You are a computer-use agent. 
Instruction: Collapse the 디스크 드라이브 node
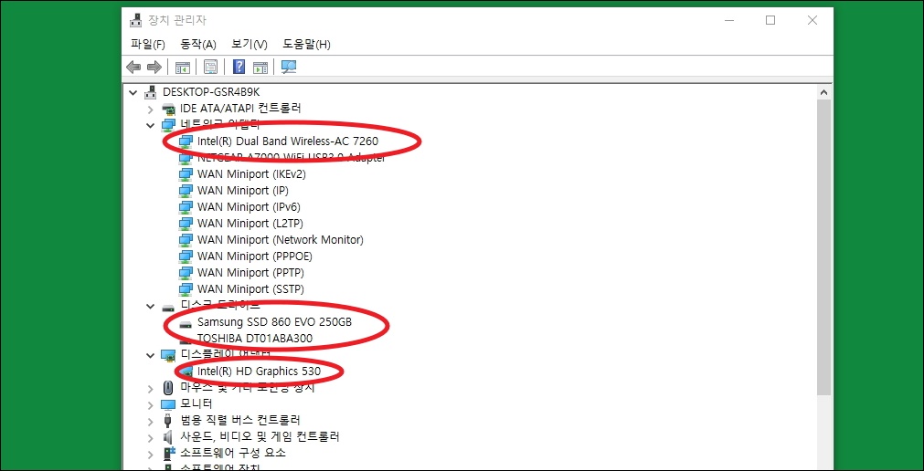151,307
